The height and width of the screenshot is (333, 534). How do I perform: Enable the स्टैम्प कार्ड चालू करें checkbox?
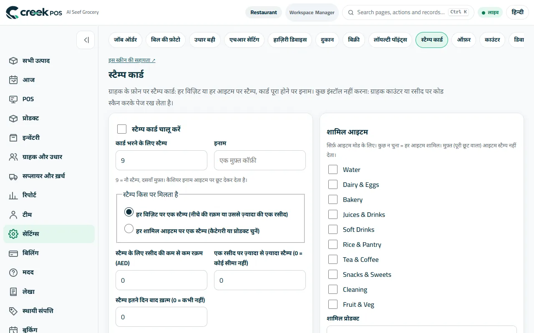tap(122, 129)
